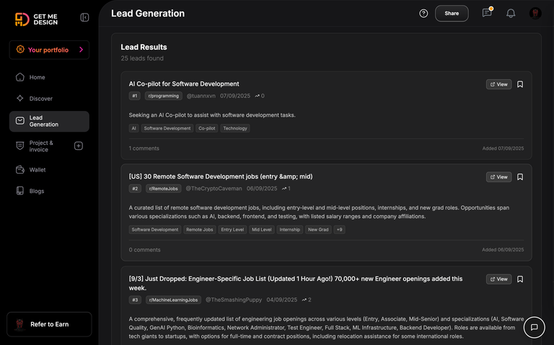Bookmark the Engineer-Specific Job List lead
This screenshot has width=554, height=345.
[520, 279]
